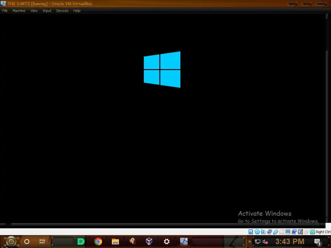Image resolution: width=331 pixels, height=248 pixels.
Task: Click the USB devices indicator
Action: (x=275, y=232)
